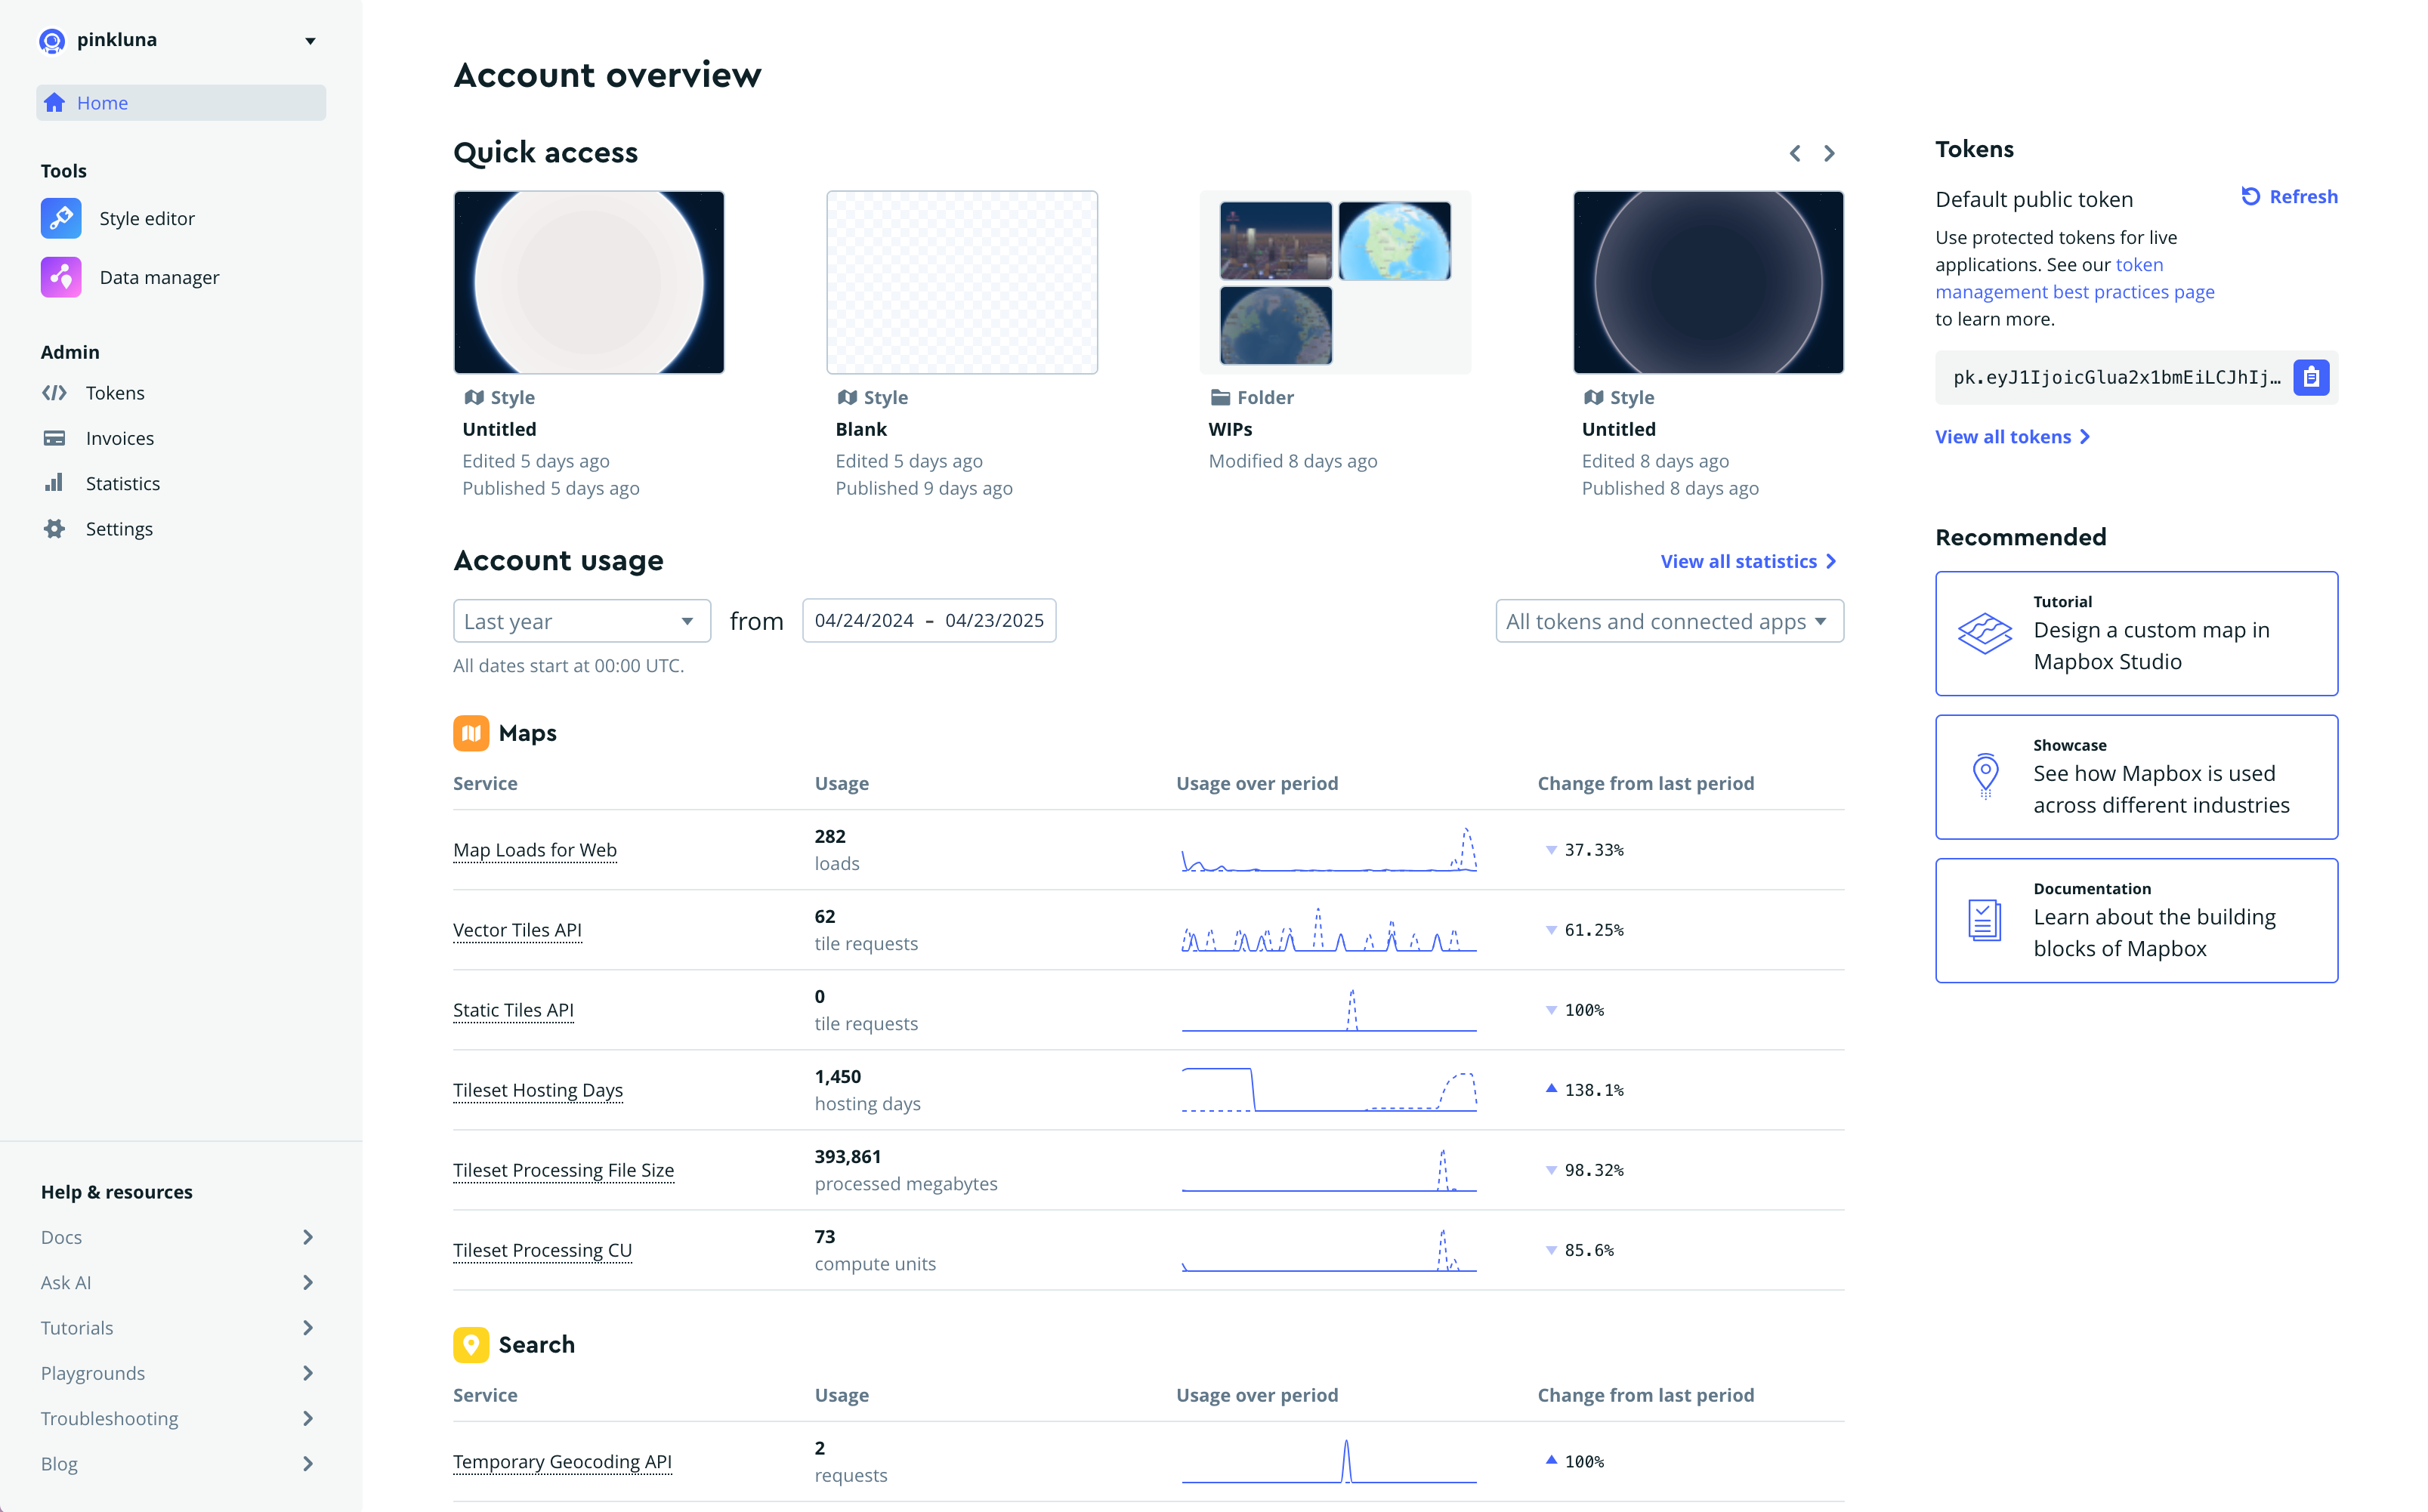Open the Data manager tool icon

click(x=61, y=277)
